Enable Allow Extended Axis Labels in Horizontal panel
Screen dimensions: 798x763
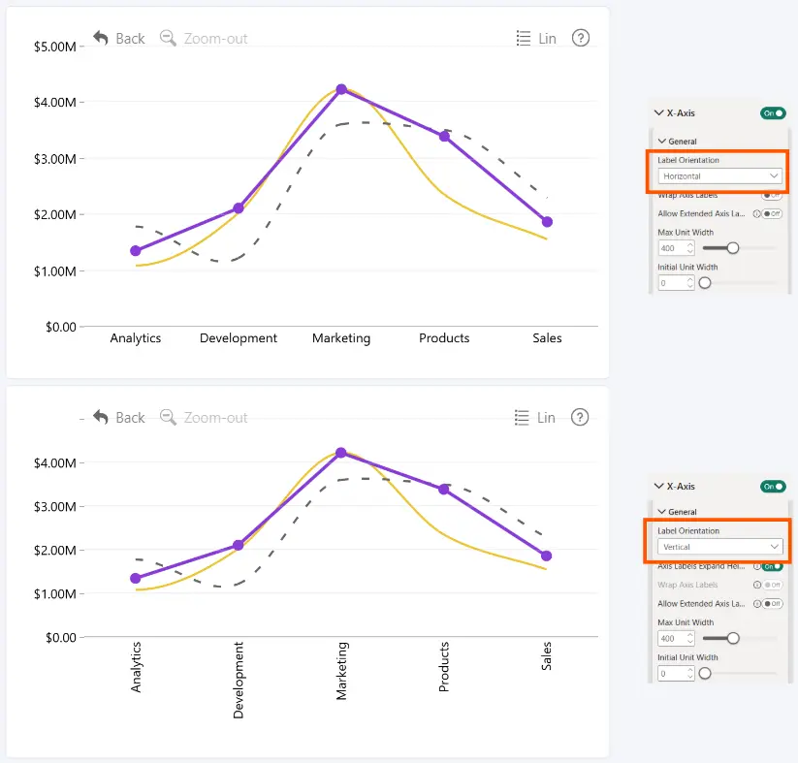click(772, 214)
